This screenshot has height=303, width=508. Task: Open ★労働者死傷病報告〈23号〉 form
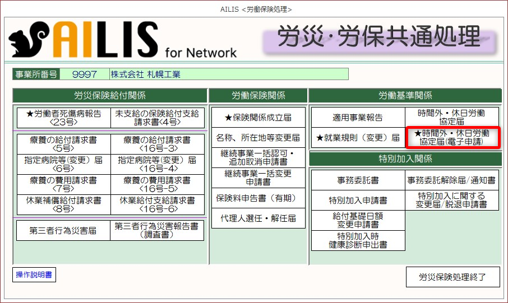pyautogui.click(x=64, y=118)
